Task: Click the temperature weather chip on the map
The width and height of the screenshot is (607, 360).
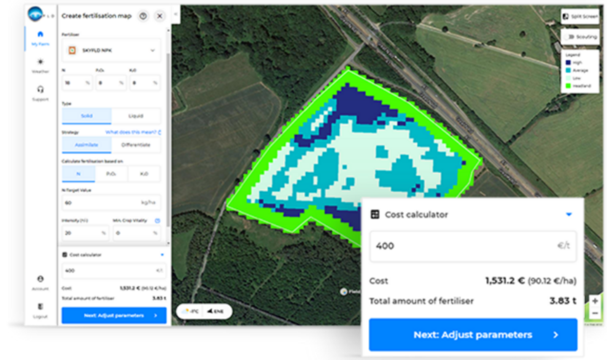Action: coord(191,311)
